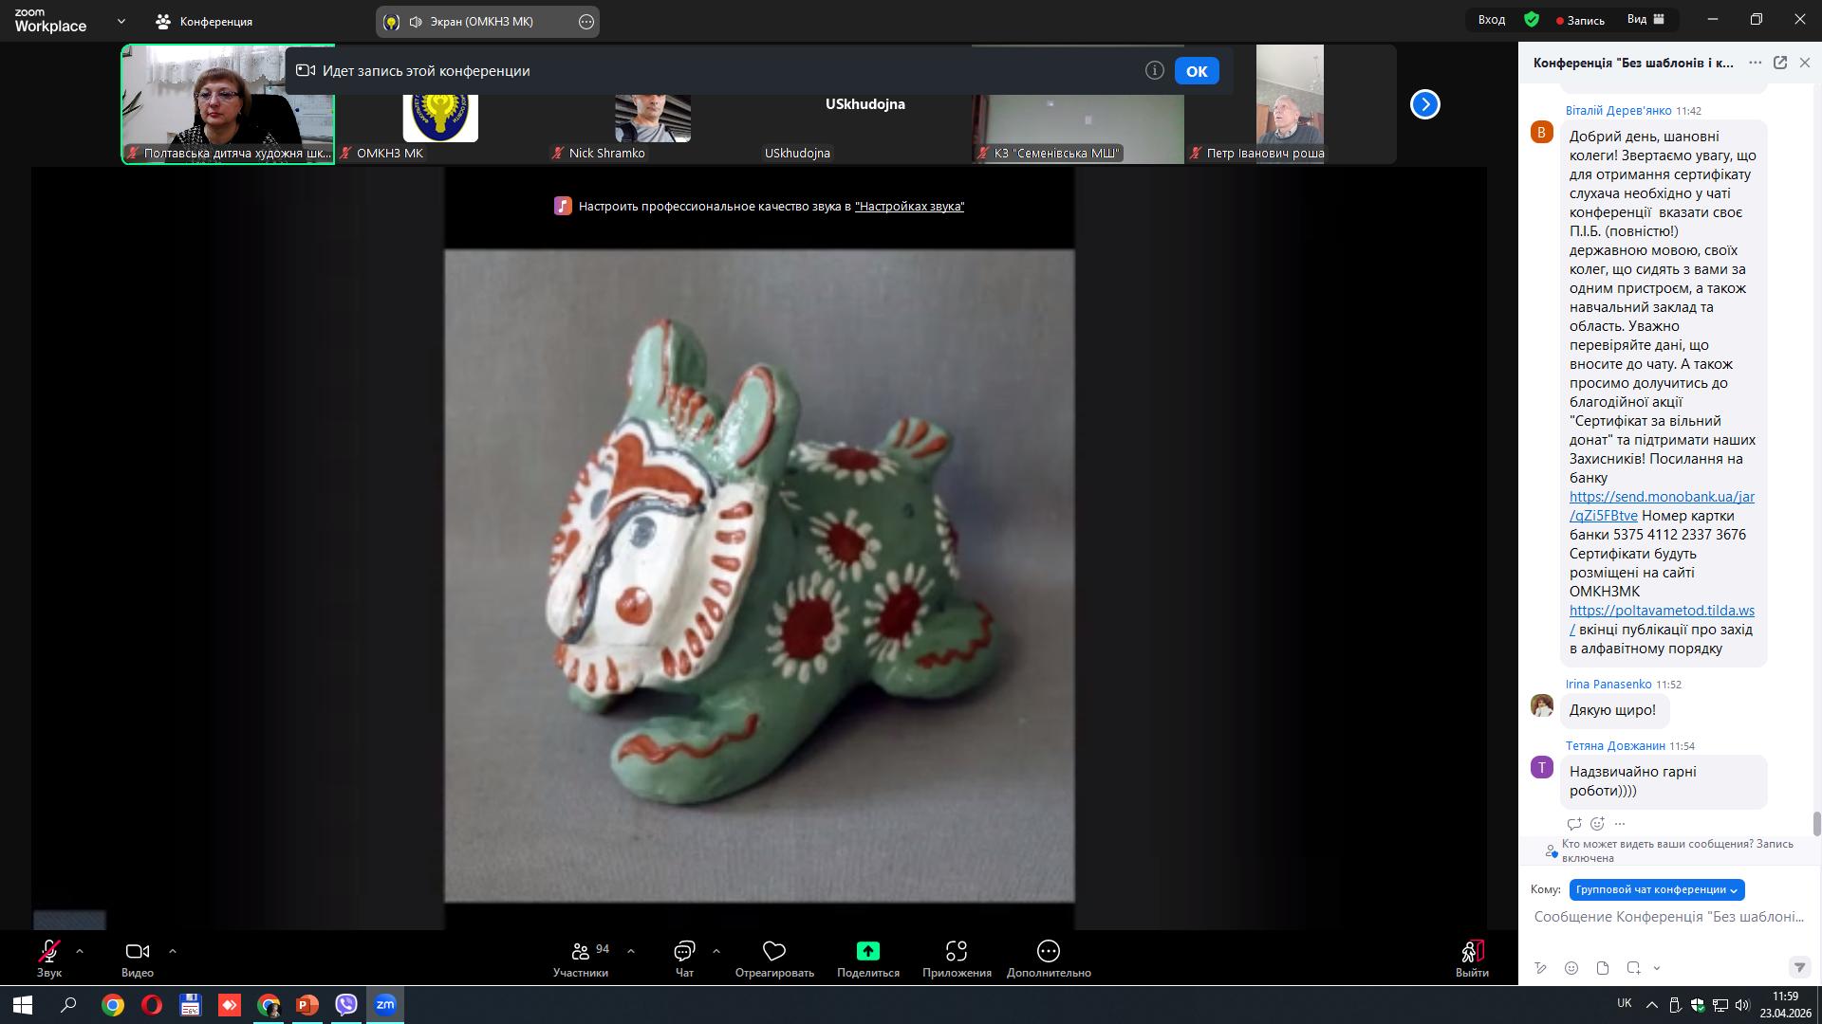Expand the Вид layout menu
The image size is (1822, 1024).
coord(1645,20)
